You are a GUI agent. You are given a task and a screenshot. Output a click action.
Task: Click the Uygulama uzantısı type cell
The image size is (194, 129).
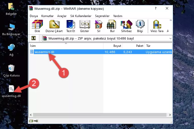coord(159,52)
